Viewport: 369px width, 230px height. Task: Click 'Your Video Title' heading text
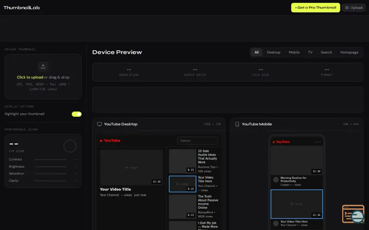pyautogui.click(x=115, y=190)
